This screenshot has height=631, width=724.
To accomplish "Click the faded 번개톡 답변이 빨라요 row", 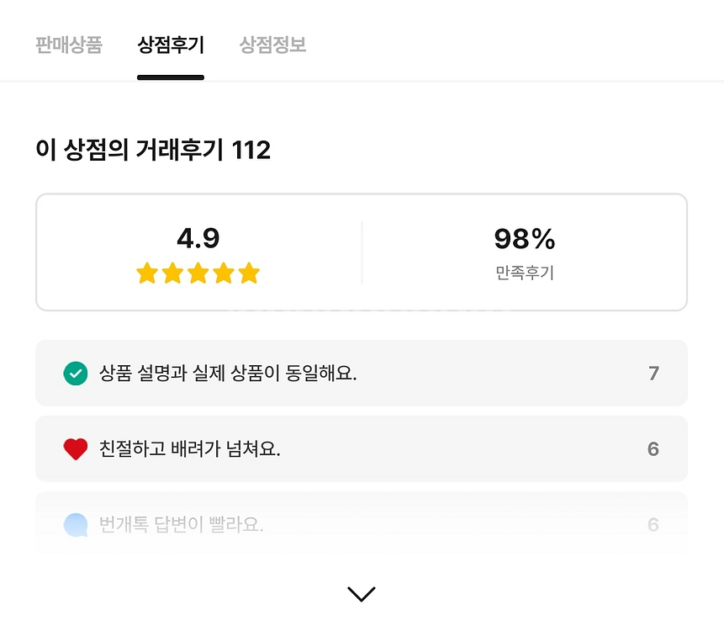I will [x=362, y=526].
